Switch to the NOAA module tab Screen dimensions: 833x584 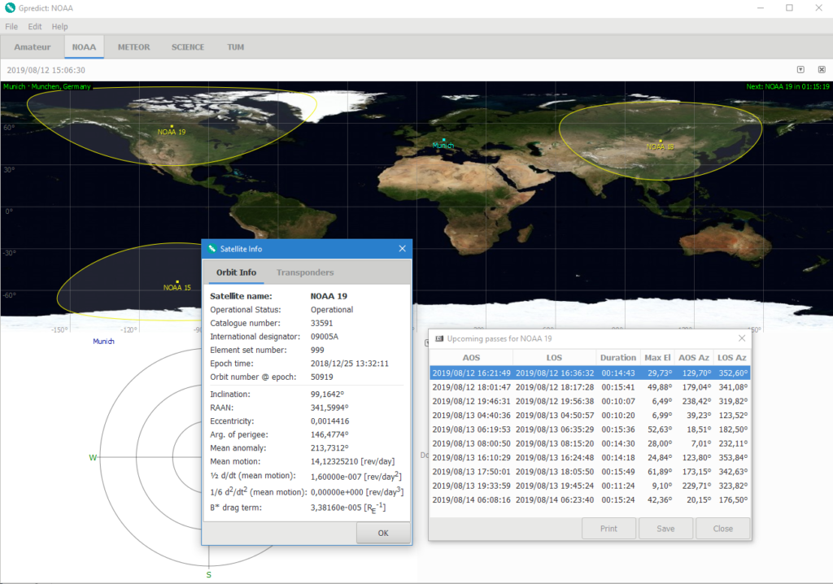point(84,46)
